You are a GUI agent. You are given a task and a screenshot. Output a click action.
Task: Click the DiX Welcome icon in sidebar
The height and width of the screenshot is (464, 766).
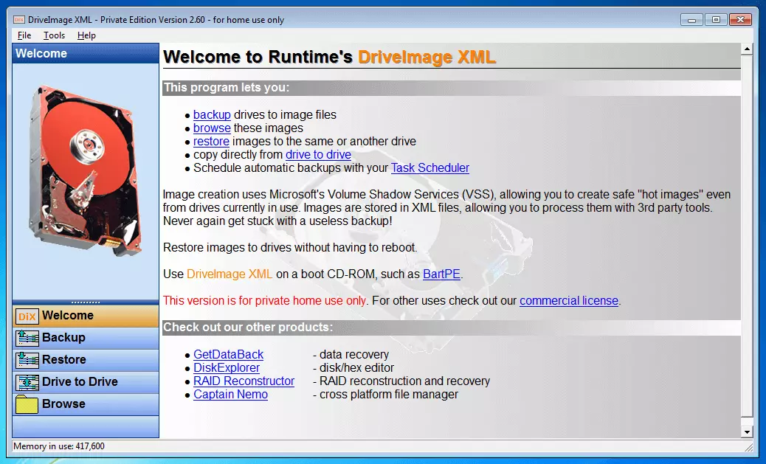tap(27, 316)
